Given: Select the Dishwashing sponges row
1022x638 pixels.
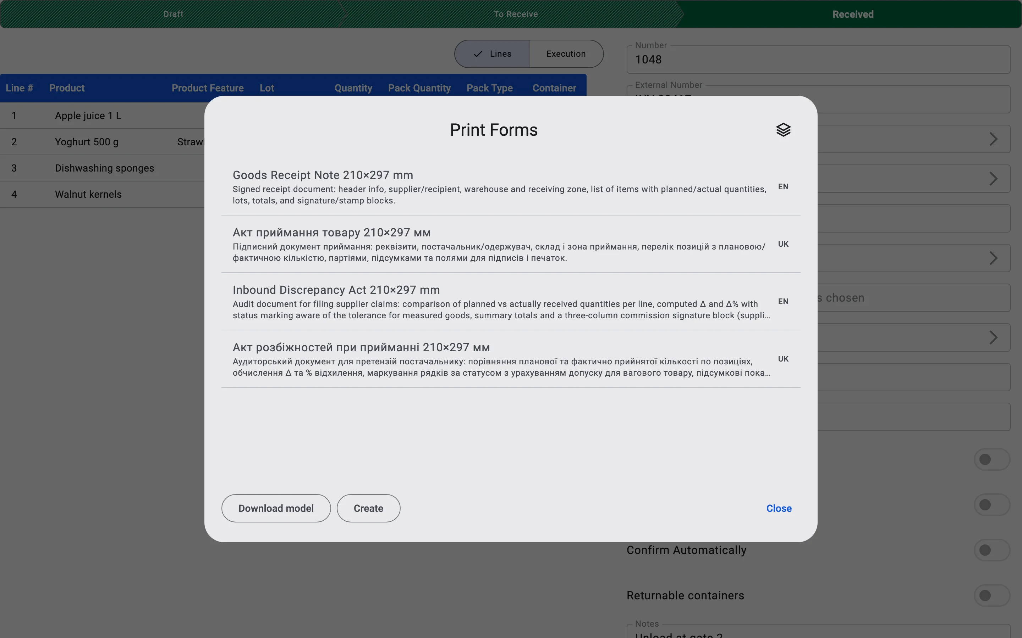Looking at the screenshot, I should pos(102,168).
